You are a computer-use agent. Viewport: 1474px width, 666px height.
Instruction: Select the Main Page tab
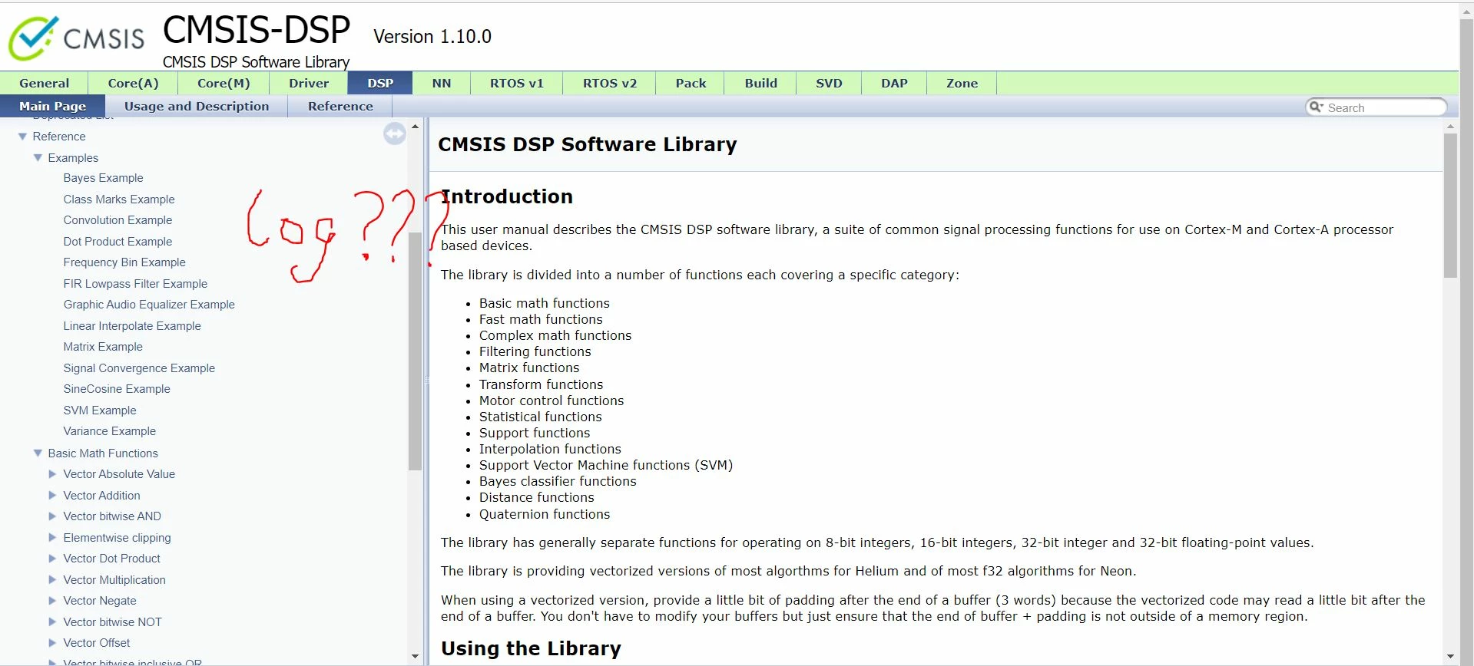pyautogui.click(x=52, y=106)
